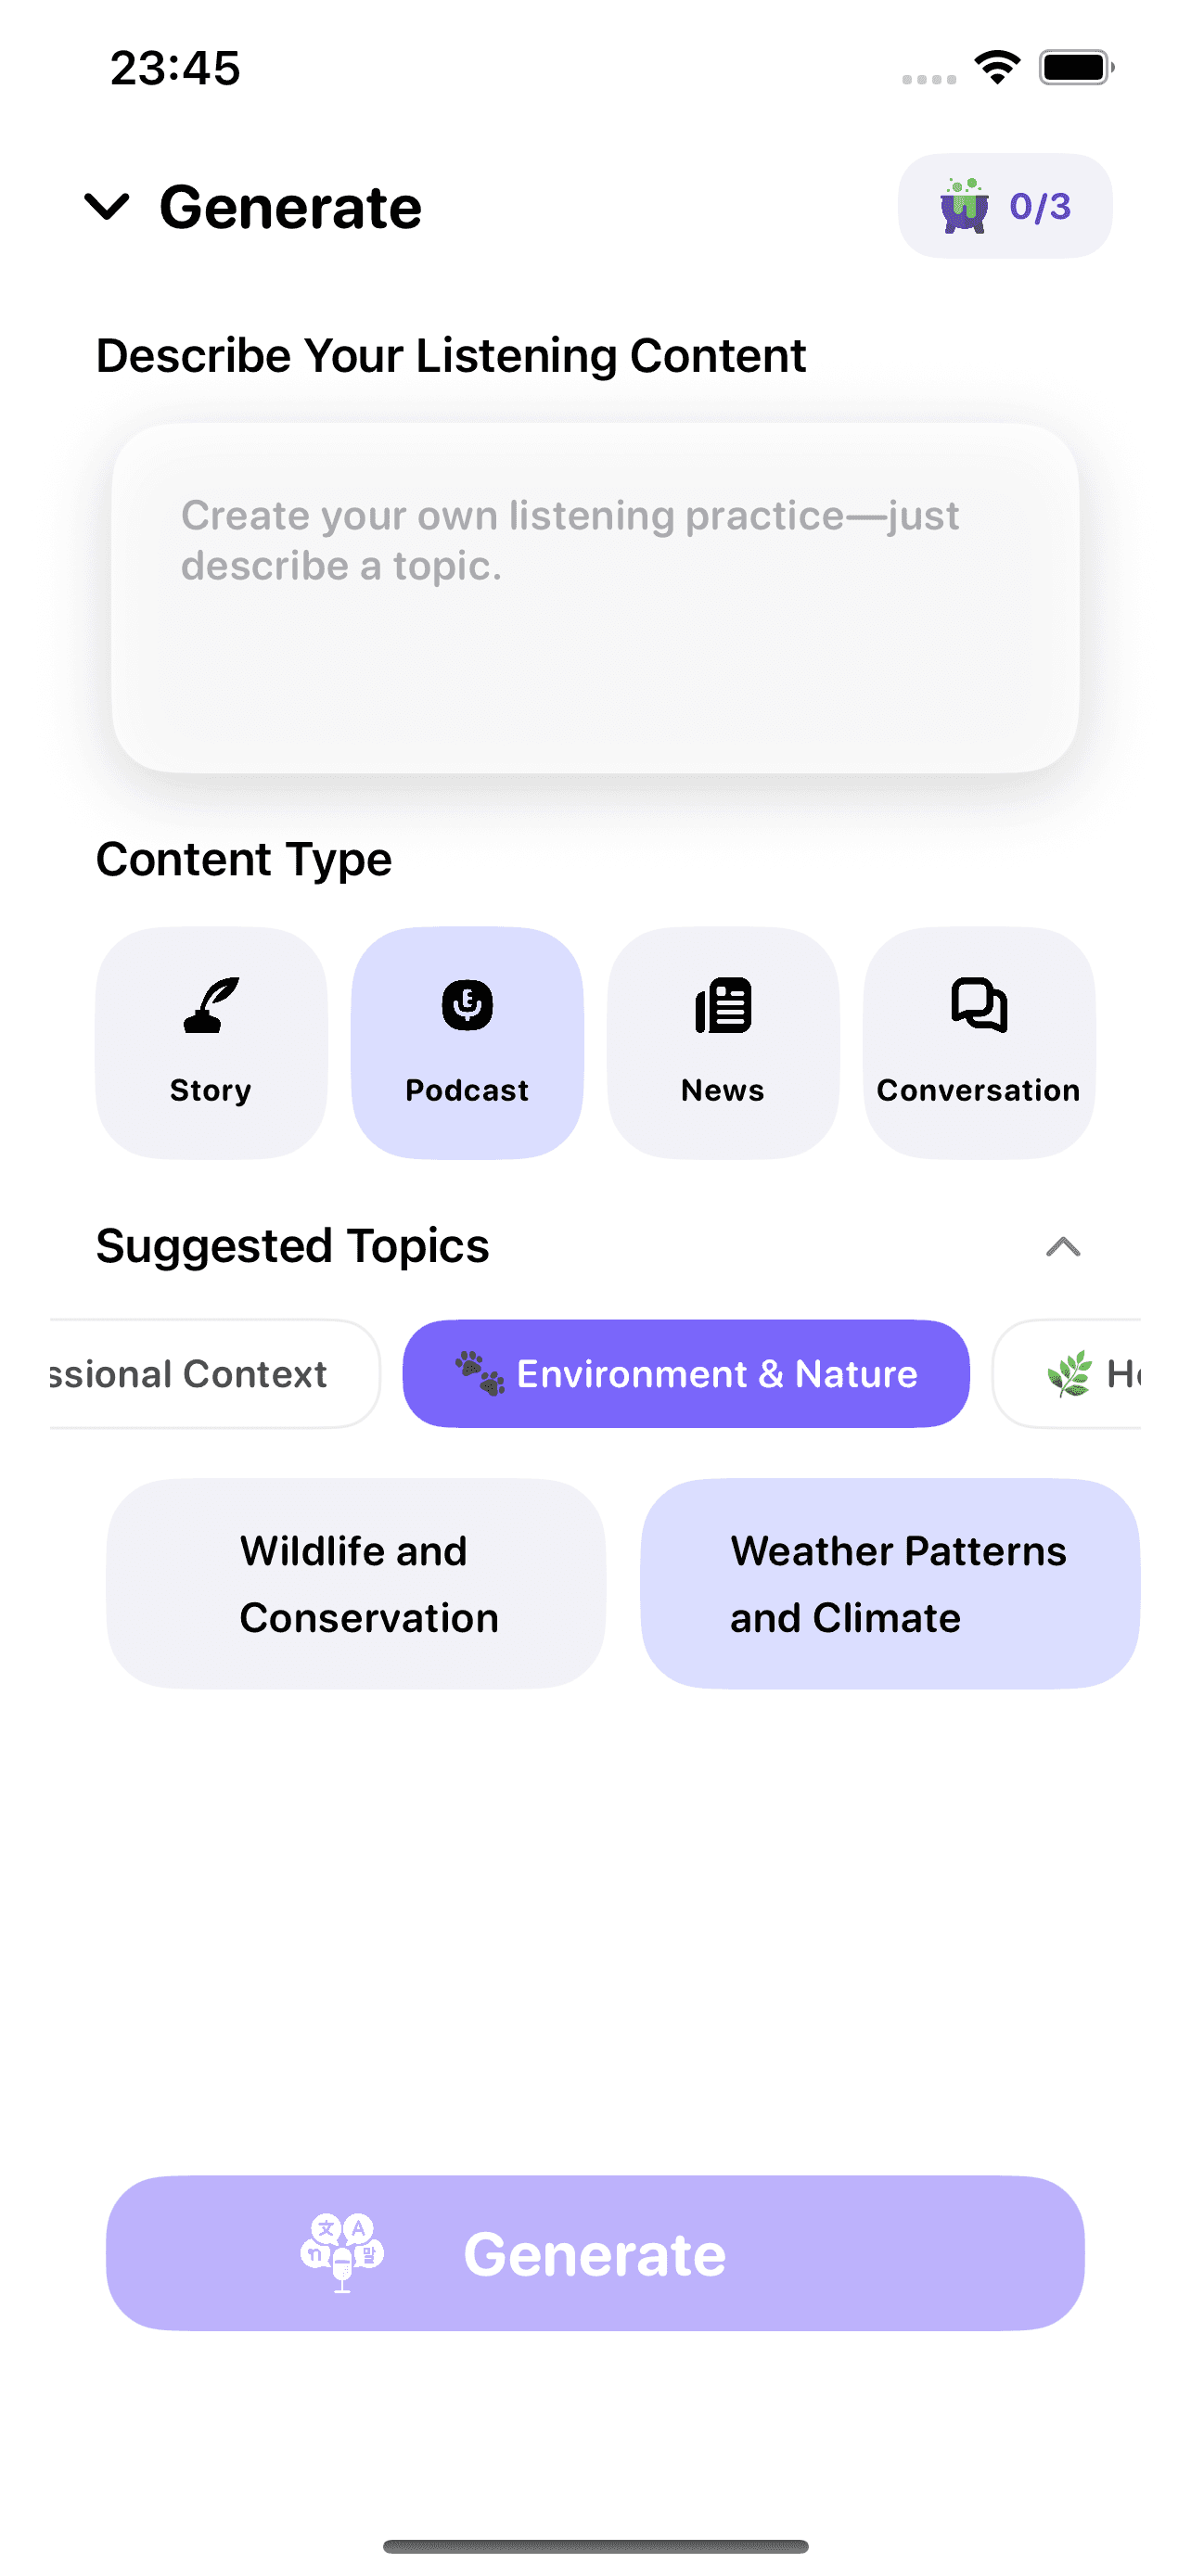
Task: Tap the home indicator bar
Action: pos(595,2546)
